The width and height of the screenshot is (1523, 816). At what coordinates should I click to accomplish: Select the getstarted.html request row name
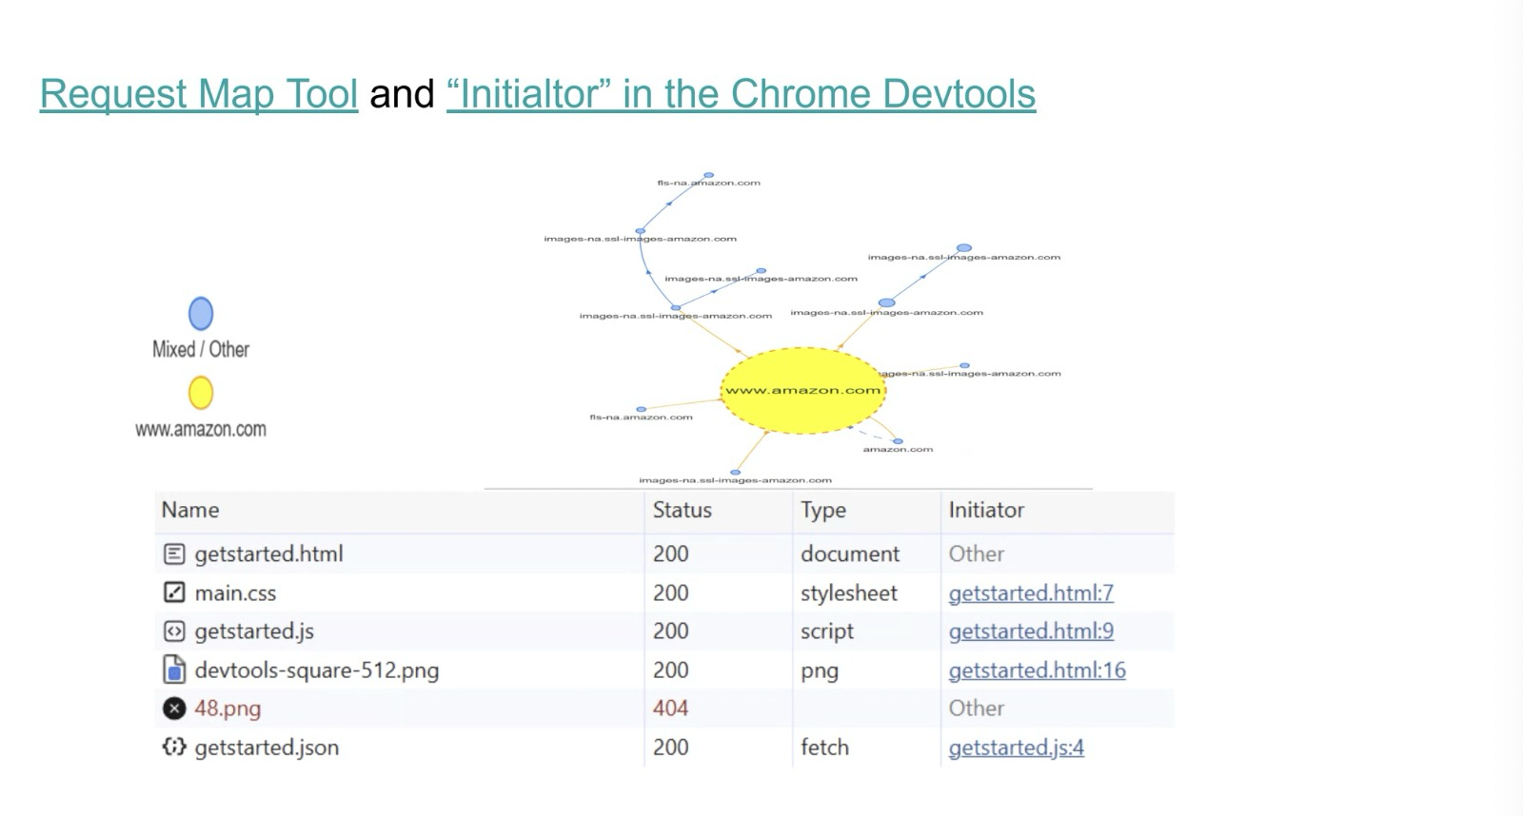point(268,554)
